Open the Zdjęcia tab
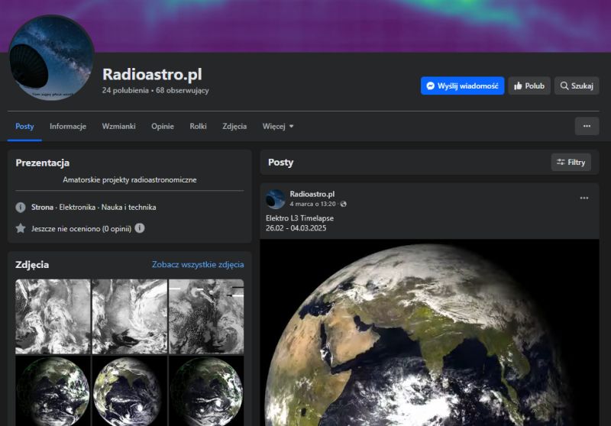 pos(234,126)
